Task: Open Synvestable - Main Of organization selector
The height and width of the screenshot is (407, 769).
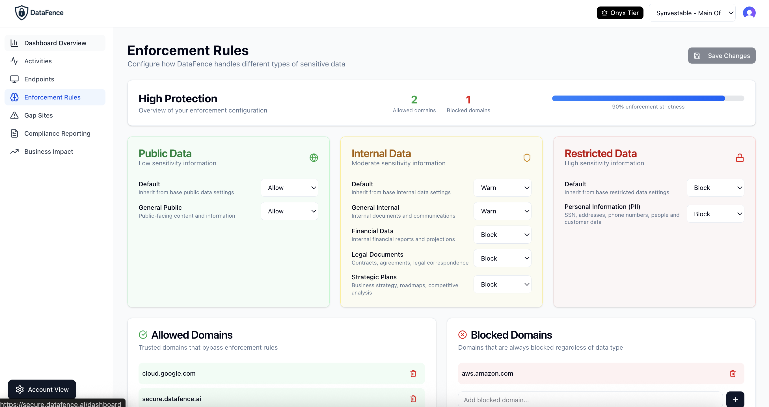Action: (x=692, y=13)
